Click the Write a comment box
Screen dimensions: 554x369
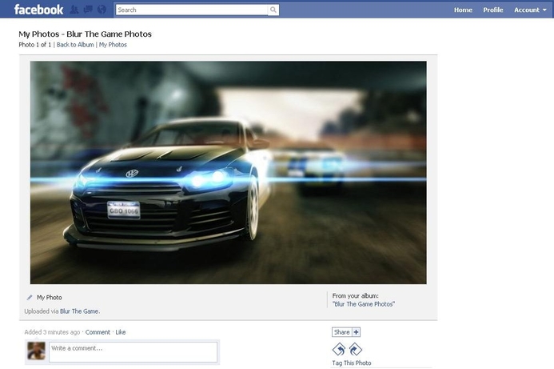pyautogui.click(x=134, y=352)
